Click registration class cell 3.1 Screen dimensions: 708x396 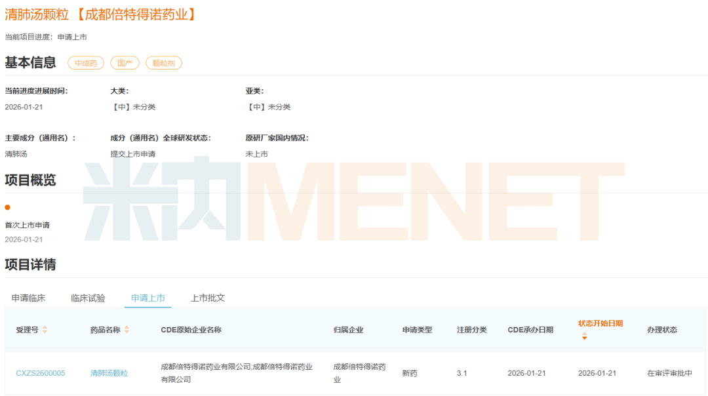(x=462, y=373)
